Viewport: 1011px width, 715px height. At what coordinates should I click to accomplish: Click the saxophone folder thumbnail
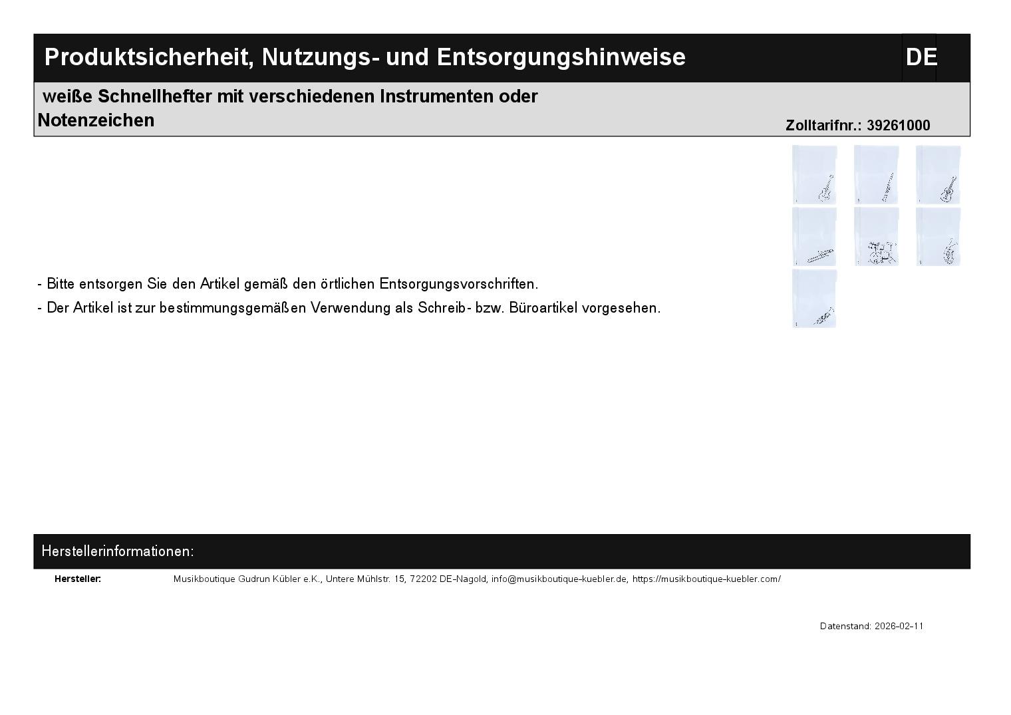pos(938,236)
